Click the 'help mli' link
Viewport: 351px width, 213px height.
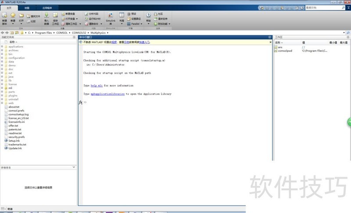coord(97,86)
